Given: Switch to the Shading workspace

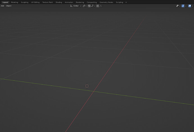Looking at the screenshot, I should pos(59,2).
